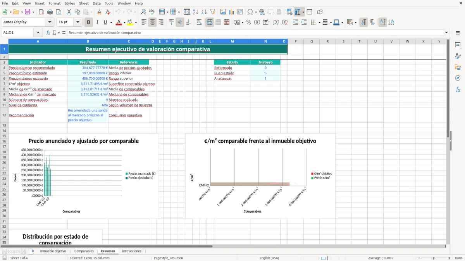Open the Function Wizard fx icon

(48, 32)
